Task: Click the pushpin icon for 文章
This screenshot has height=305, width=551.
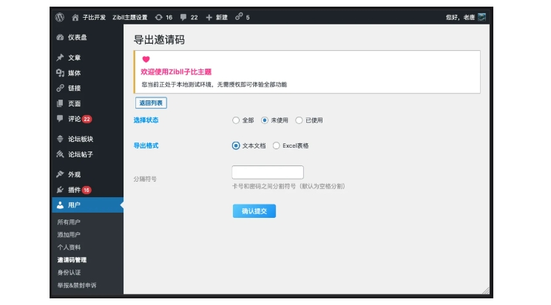Action: click(60, 57)
